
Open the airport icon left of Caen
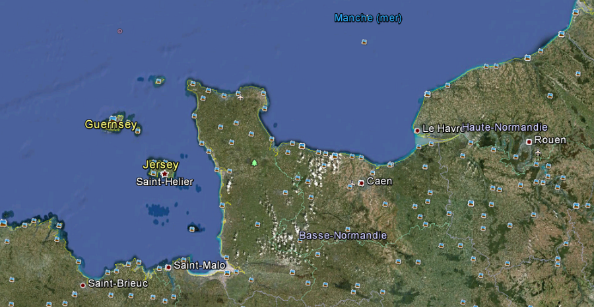[x=352, y=183]
